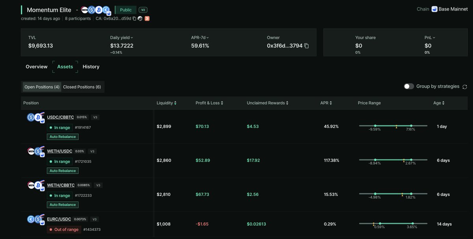Click the 59.61% APR-7d value
The height and width of the screenshot is (239, 473).
pyautogui.click(x=200, y=46)
